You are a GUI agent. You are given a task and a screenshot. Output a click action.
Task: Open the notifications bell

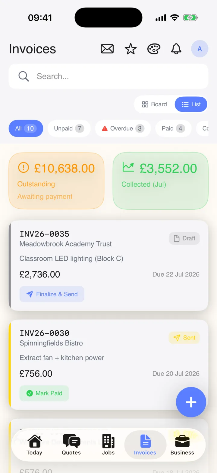coord(176,49)
